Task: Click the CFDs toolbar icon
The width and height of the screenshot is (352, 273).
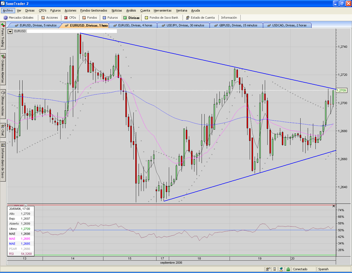Action: (x=66, y=18)
